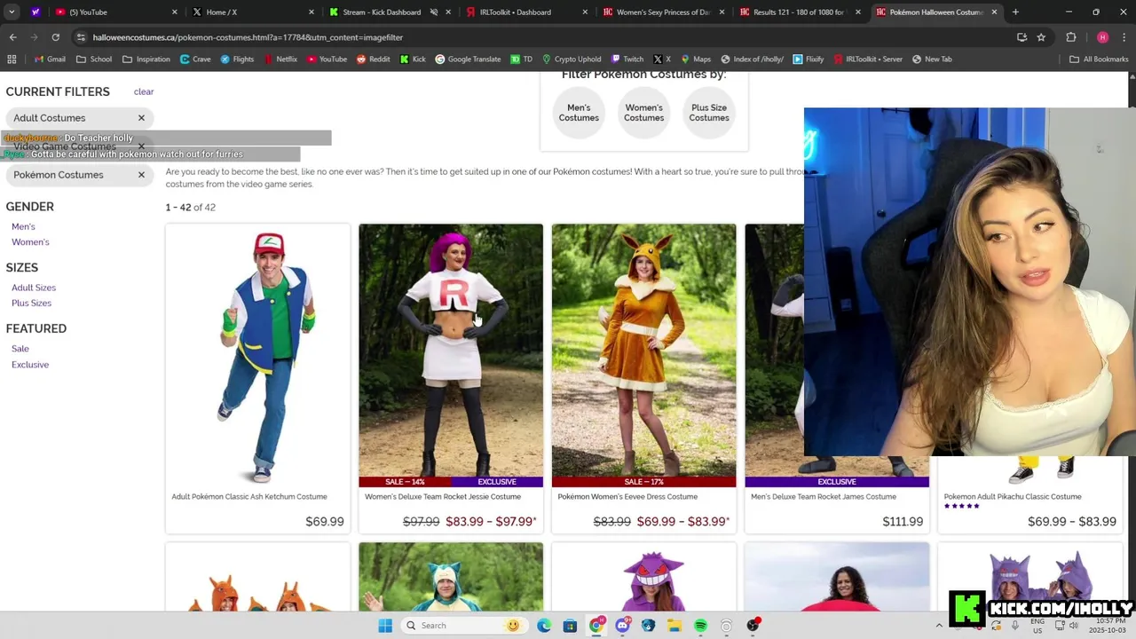Open Men's Deluxe Team Rocket James Costume title
Image resolution: width=1136 pixels, height=639 pixels.
[824, 497]
